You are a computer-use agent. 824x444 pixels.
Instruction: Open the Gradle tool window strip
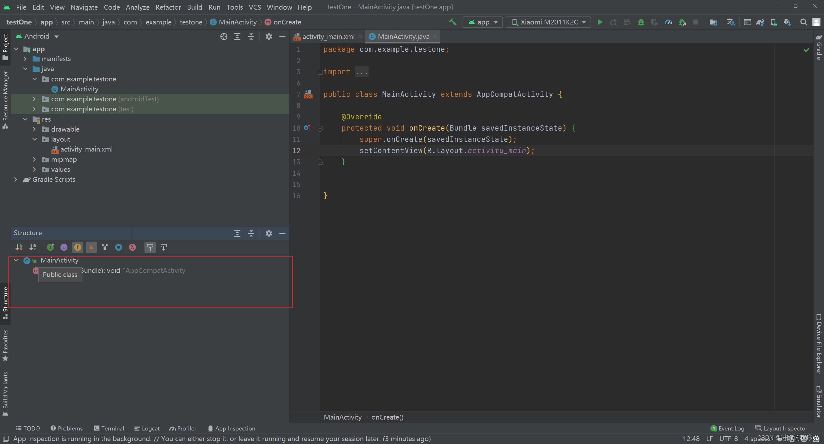coord(819,47)
